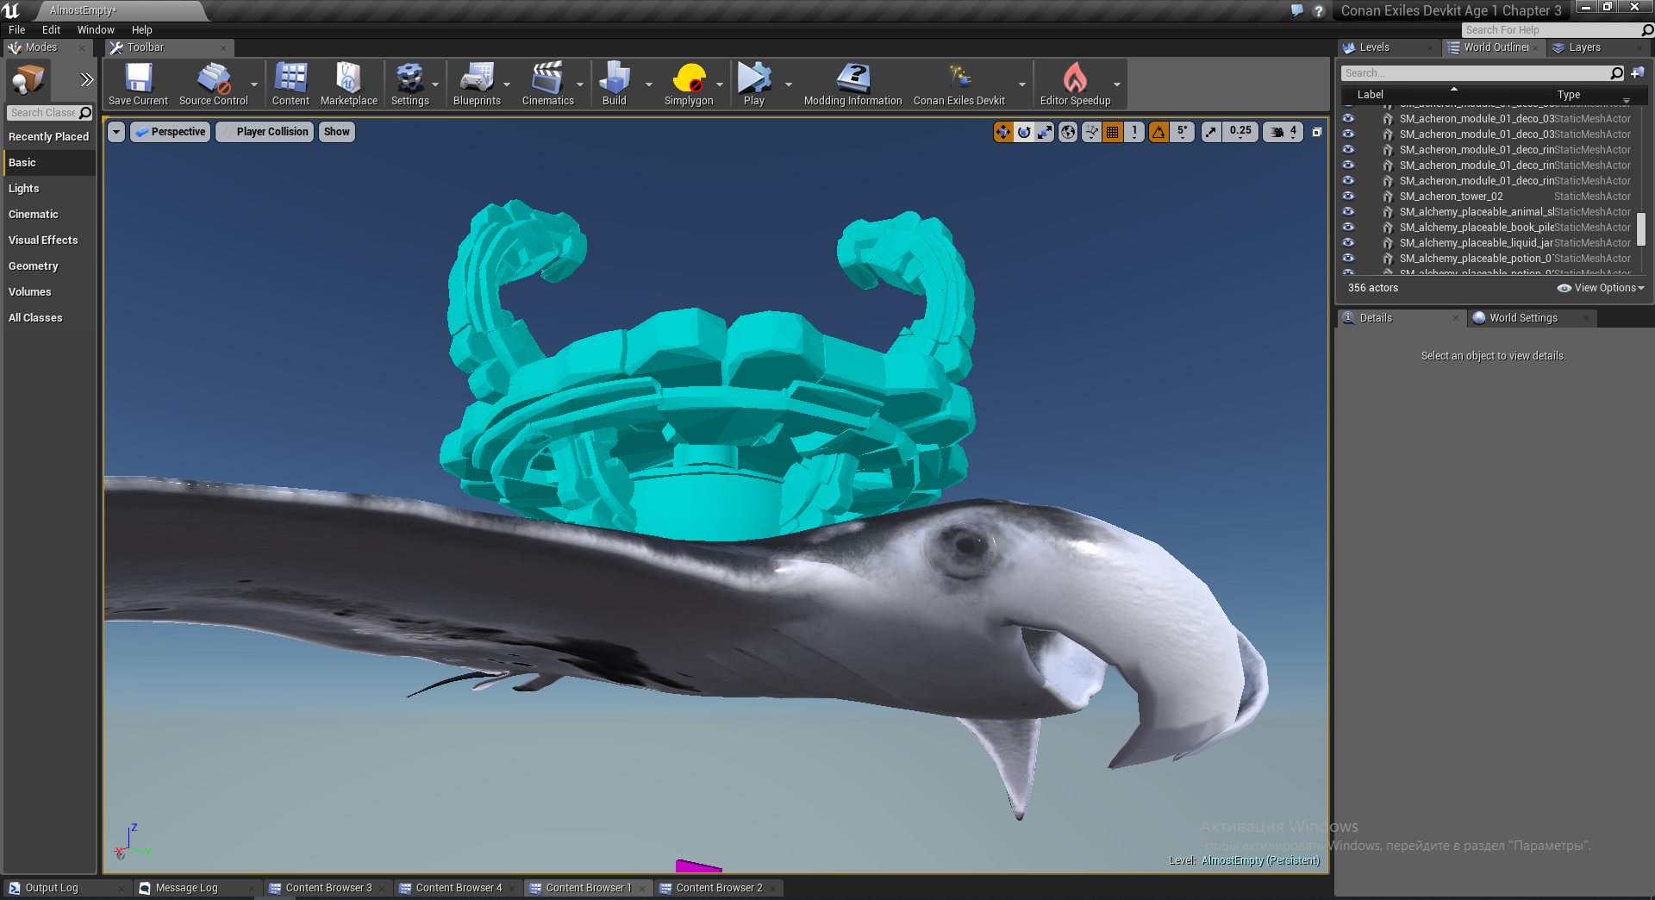Image resolution: width=1655 pixels, height=900 pixels.
Task: Expand the Build options dropdown arrow
Action: click(x=649, y=84)
